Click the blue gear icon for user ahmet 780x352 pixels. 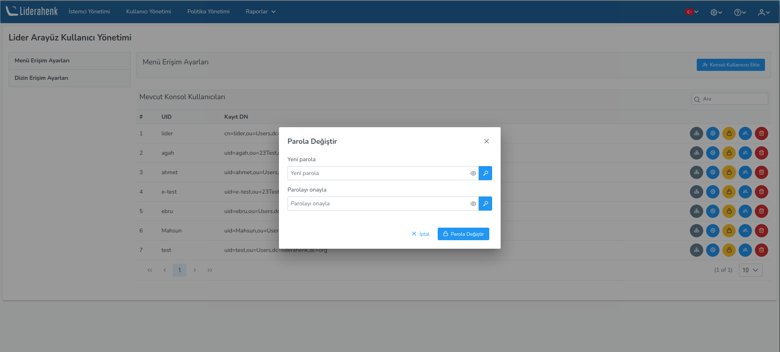[x=713, y=172]
